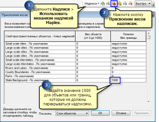Click the Rivers and Lakes boundary weight cell
This screenshot has width=159, height=122.
(128, 68)
